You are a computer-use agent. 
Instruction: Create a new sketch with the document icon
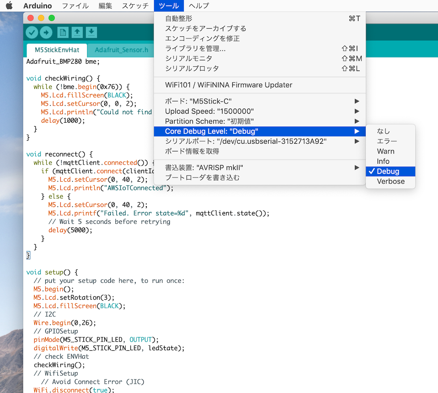click(x=63, y=33)
